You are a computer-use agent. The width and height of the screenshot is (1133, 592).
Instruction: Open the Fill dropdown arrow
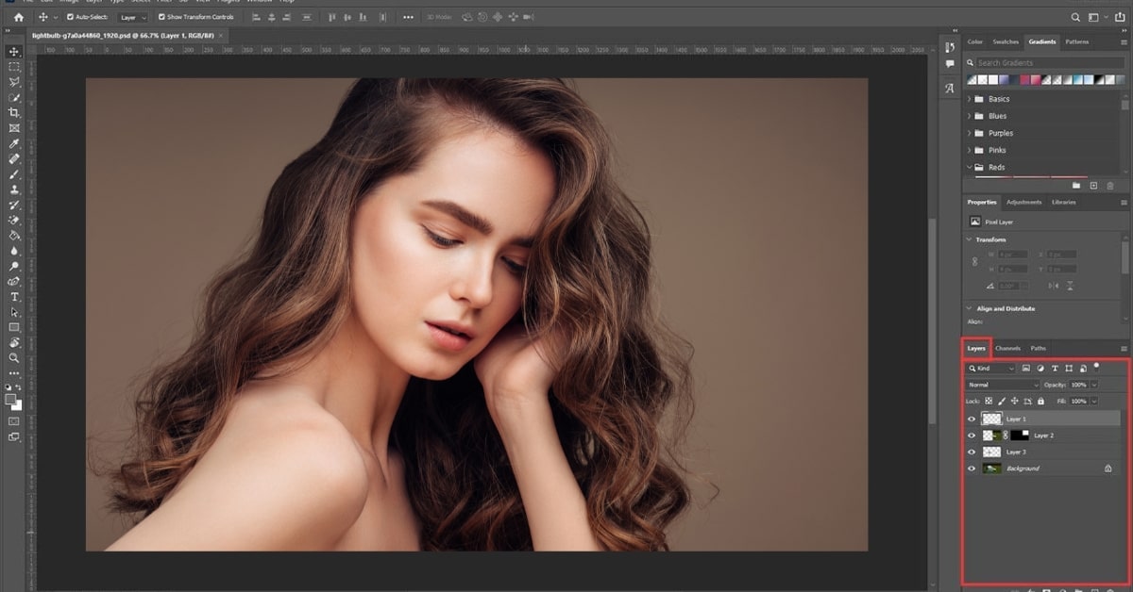pyautogui.click(x=1094, y=401)
